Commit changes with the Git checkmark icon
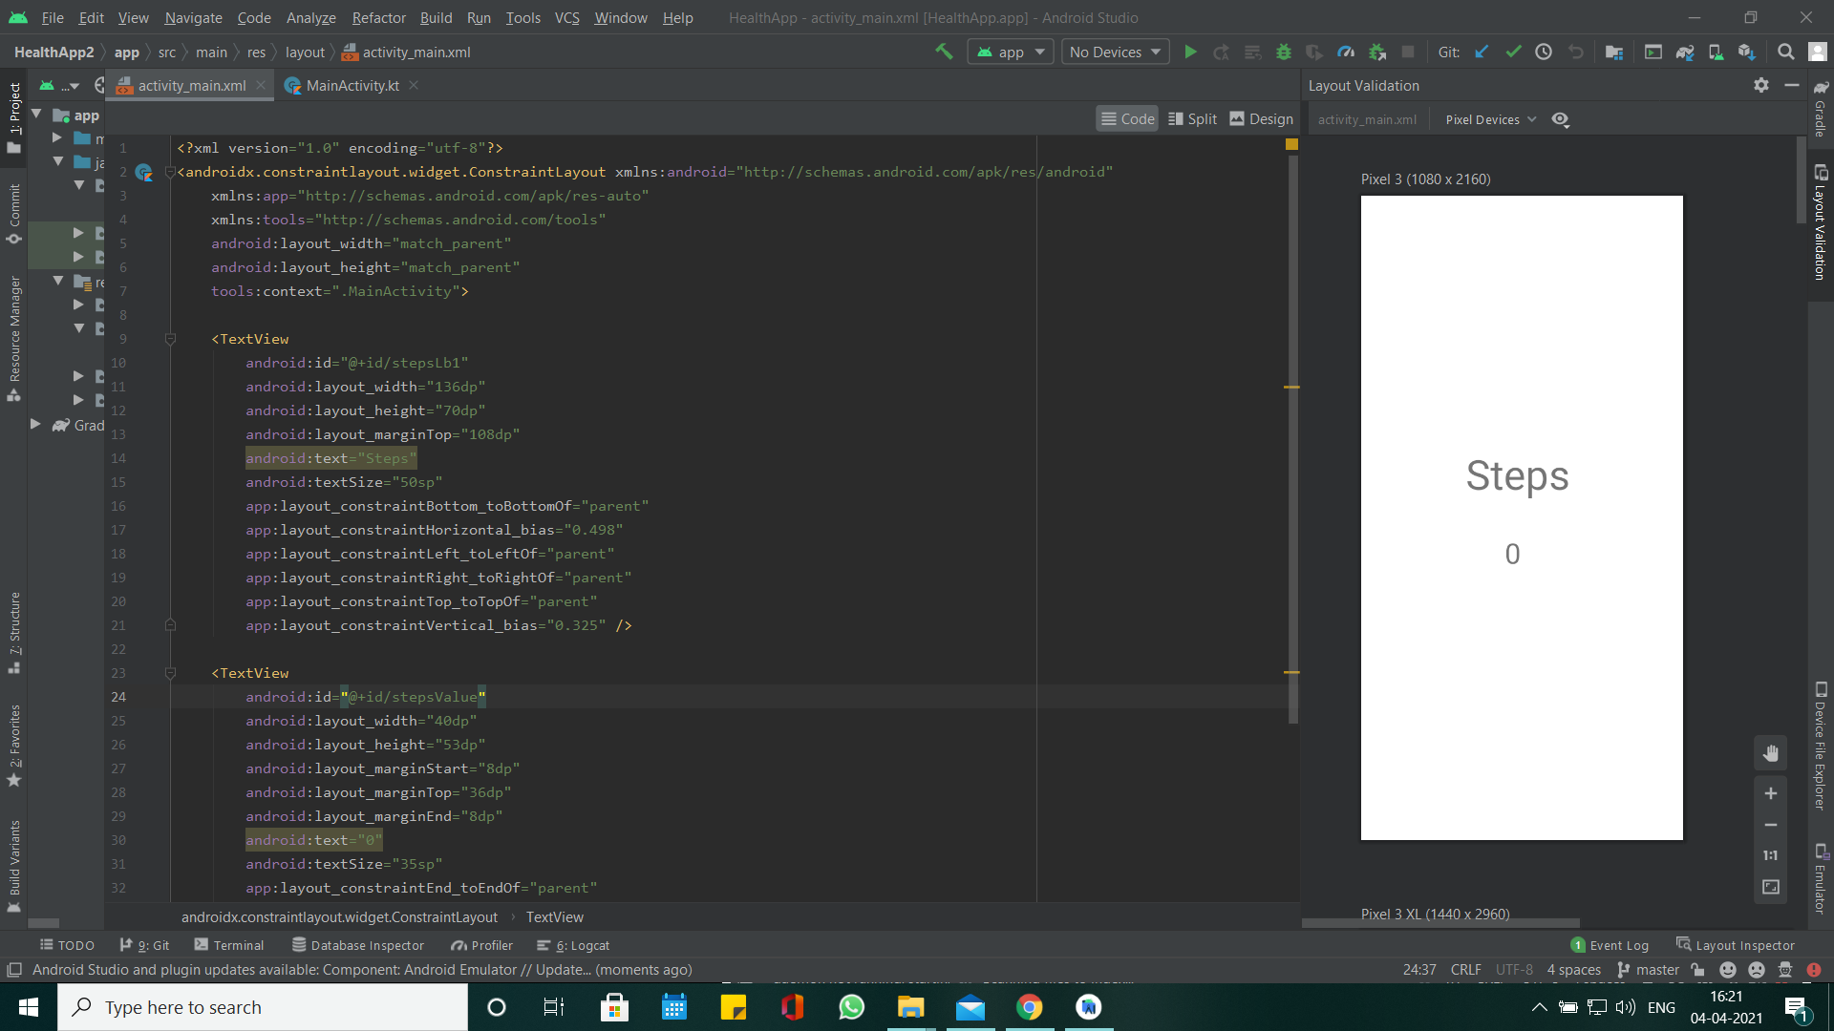The width and height of the screenshot is (1834, 1031). point(1513,52)
